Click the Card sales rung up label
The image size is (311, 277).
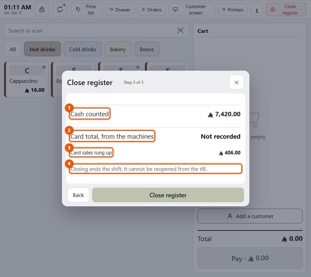tap(91, 153)
